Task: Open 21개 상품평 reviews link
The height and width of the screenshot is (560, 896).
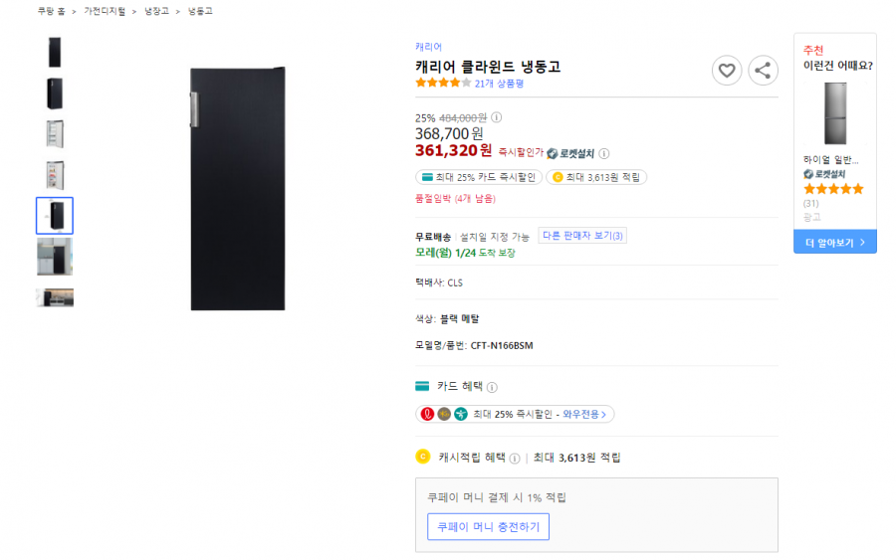Action: pyautogui.click(x=499, y=84)
